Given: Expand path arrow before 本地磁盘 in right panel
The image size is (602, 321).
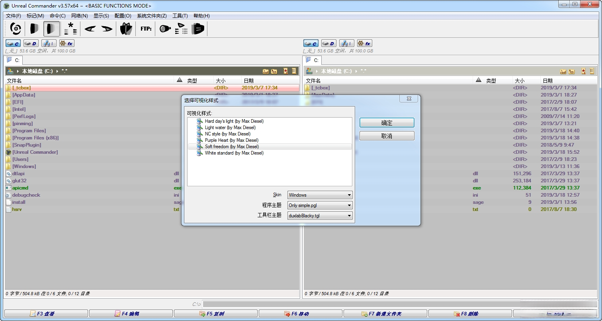Looking at the screenshot, I should click(x=317, y=71).
